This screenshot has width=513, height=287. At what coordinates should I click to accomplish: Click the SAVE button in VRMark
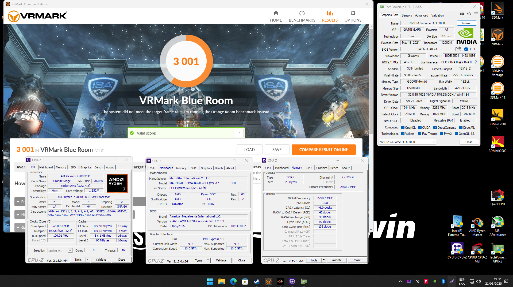tap(277, 150)
